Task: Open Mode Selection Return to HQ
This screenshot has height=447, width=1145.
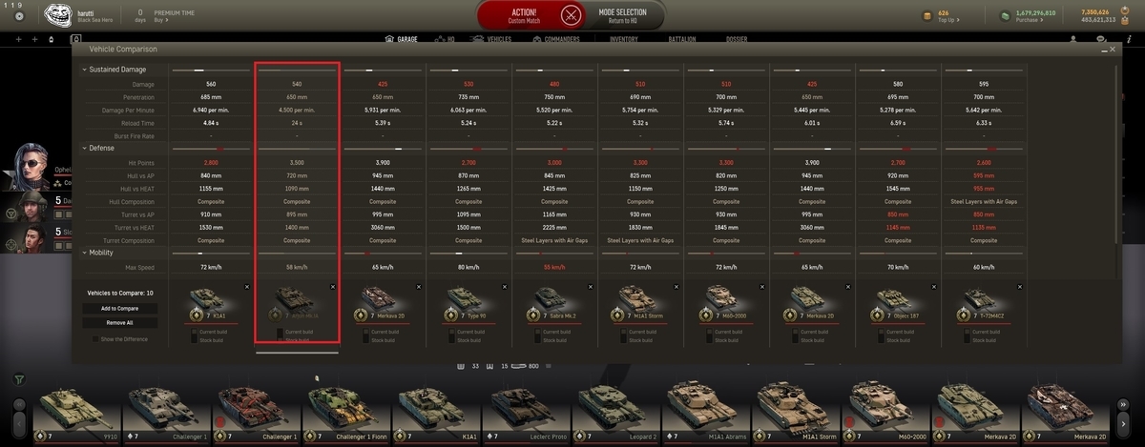Action: click(x=625, y=15)
